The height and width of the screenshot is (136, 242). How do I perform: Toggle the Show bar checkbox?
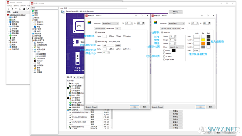(x=162, y=33)
